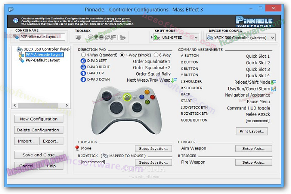Image resolution: width=291 pixels, height=194 pixels.
Task: Click the Pinnacle app icon in title bar
Action: coord(11,9)
